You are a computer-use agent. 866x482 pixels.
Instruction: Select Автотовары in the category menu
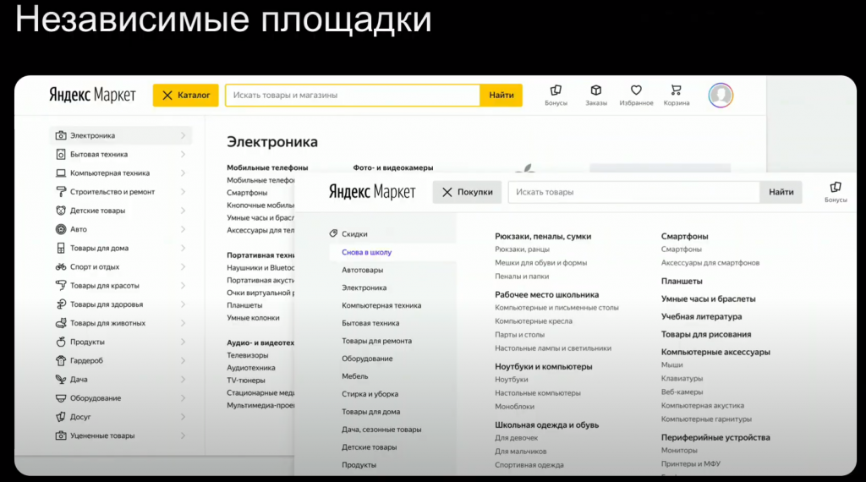click(x=362, y=270)
